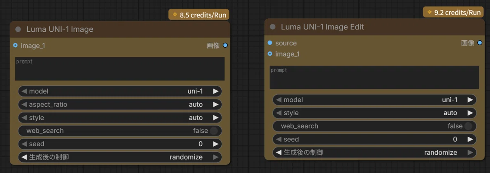Click the 8.5 credits/Run badge

(x=199, y=15)
